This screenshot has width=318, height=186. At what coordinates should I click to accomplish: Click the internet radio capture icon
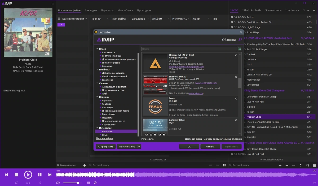315,183
